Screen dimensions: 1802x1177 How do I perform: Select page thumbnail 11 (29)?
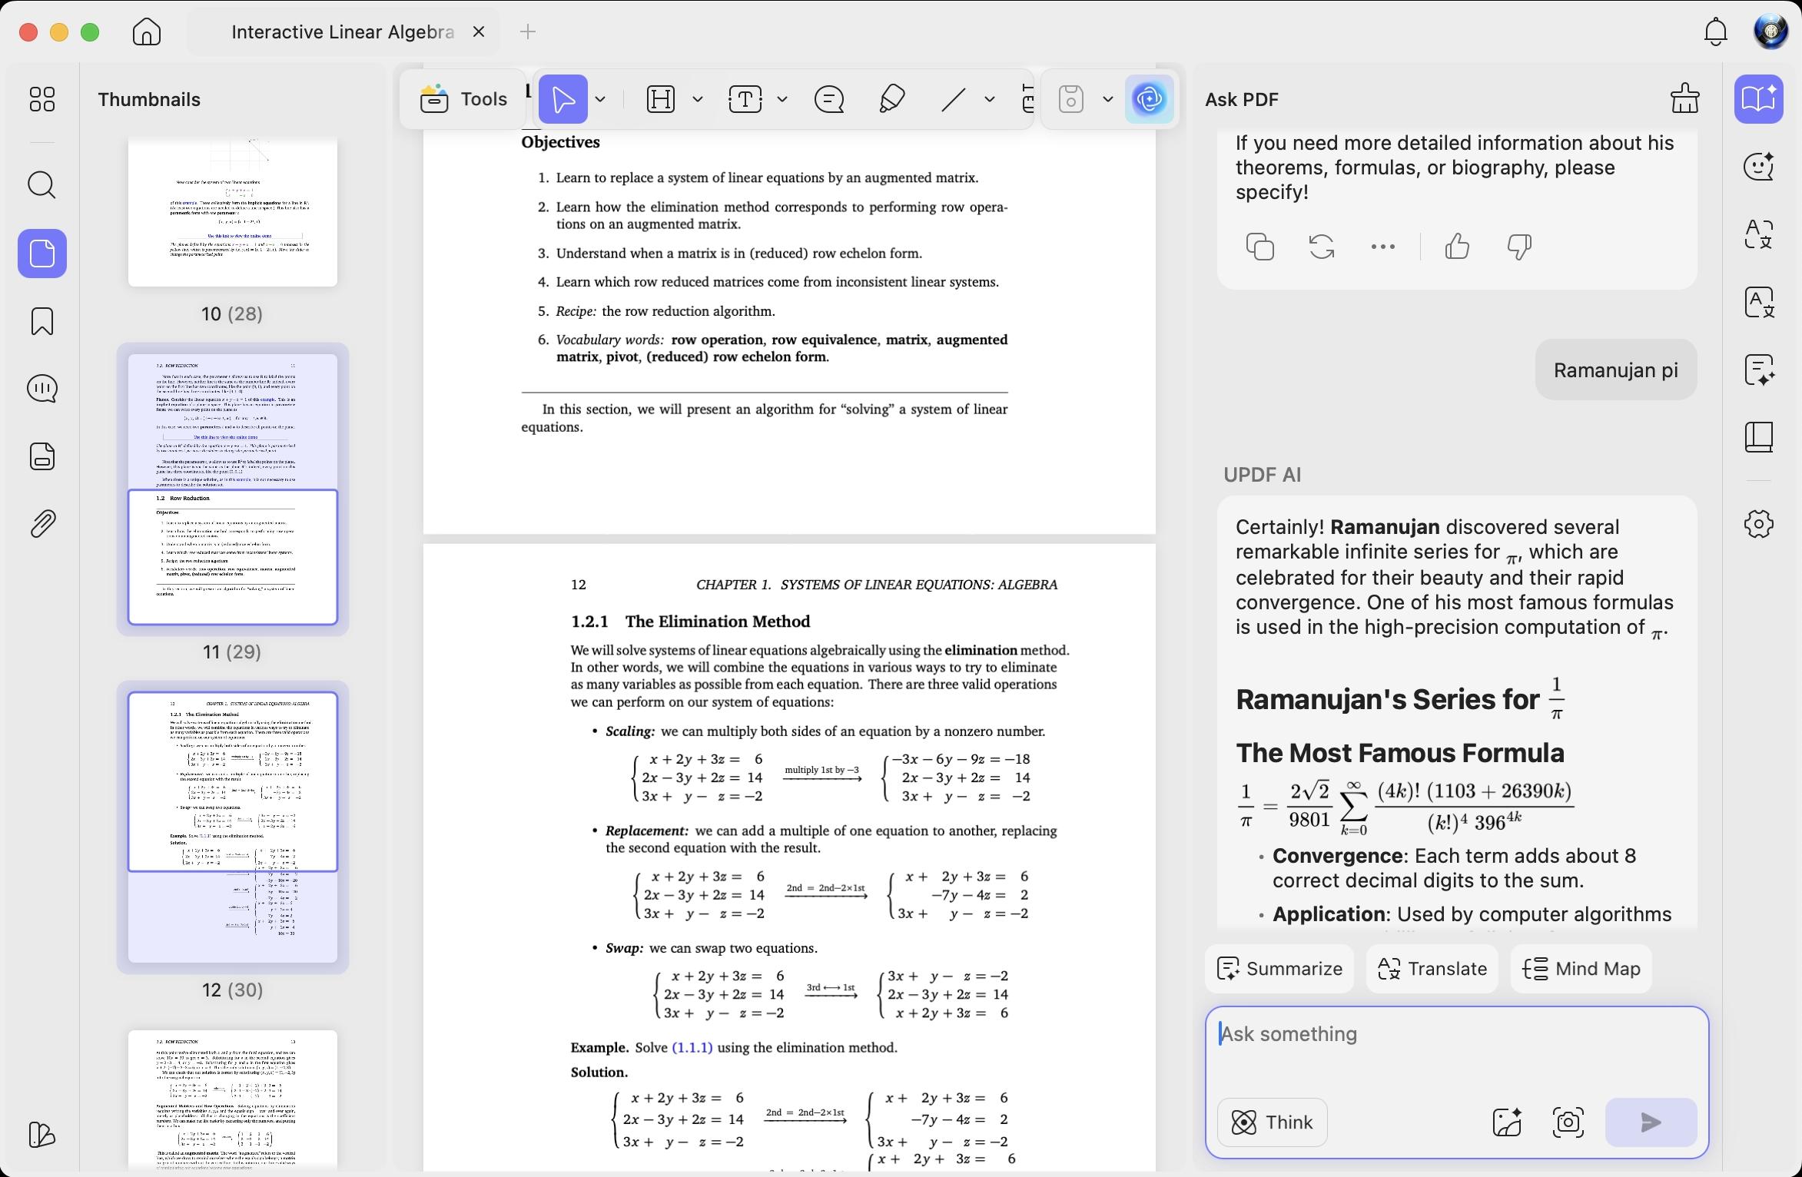point(232,489)
